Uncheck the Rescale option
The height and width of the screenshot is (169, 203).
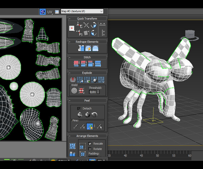coord(90,144)
